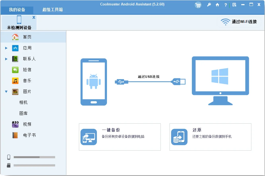This screenshot has width=265, height=176.
Task: Click the Wi-Fi signal icon
Action: pos(225,22)
